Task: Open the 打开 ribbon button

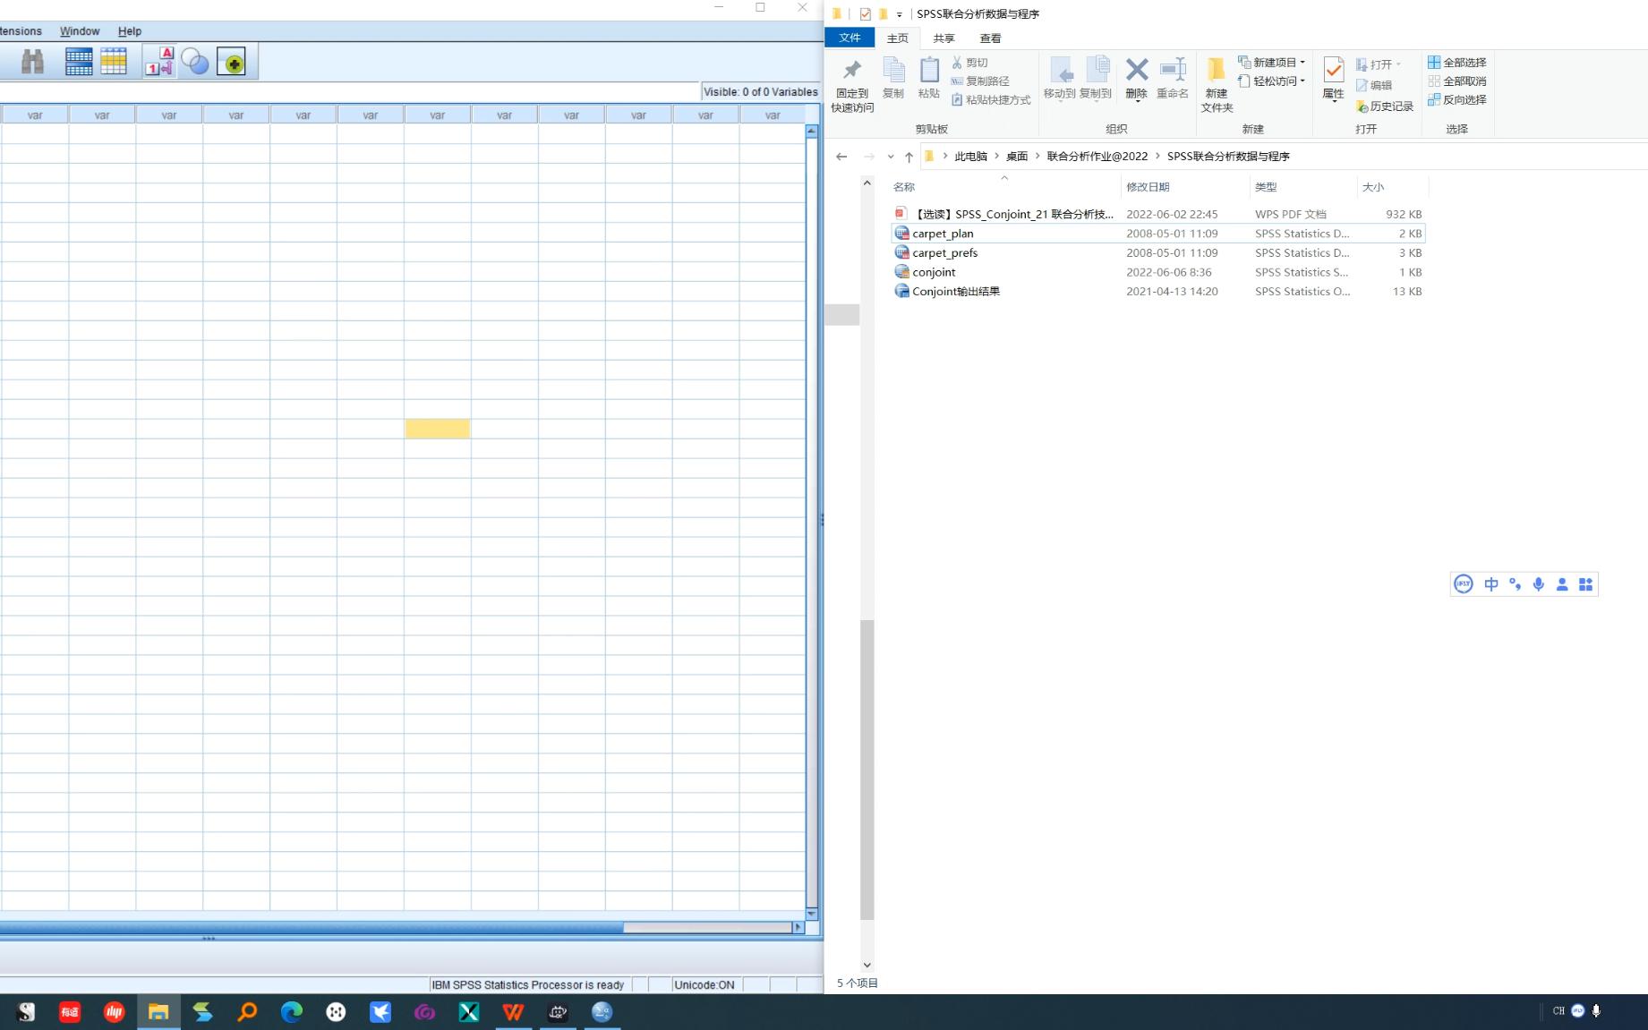Action: click(x=1379, y=64)
